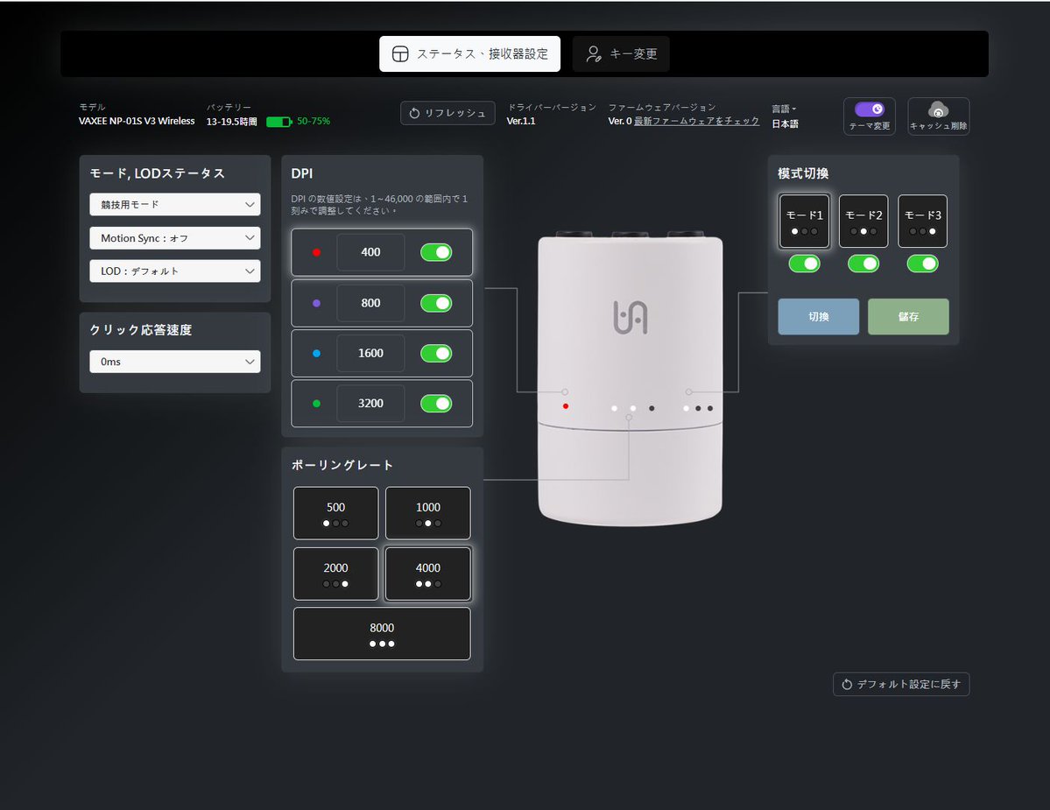Click the green battery icon
1050x810 pixels.
[278, 122]
